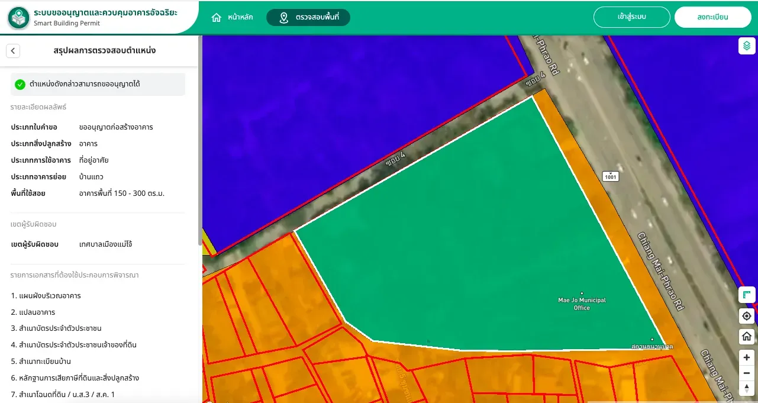Zoom in on the map

click(x=747, y=357)
